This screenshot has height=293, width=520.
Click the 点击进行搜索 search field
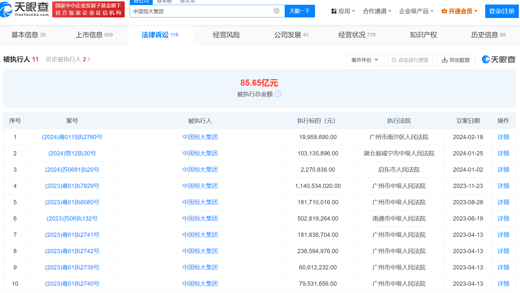[x=410, y=60]
